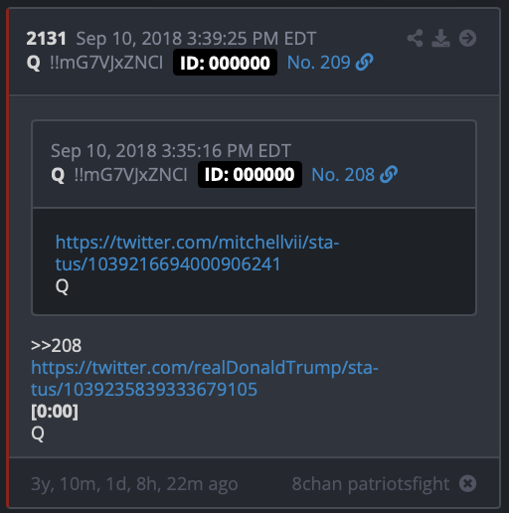This screenshot has height=513, width=509.
Task: Select the ID: 000000 badge in quoted post
Action: click(250, 174)
